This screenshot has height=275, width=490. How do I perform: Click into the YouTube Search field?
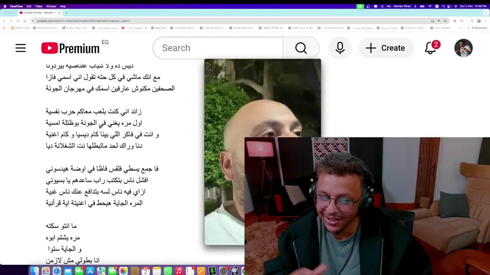[217, 48]
